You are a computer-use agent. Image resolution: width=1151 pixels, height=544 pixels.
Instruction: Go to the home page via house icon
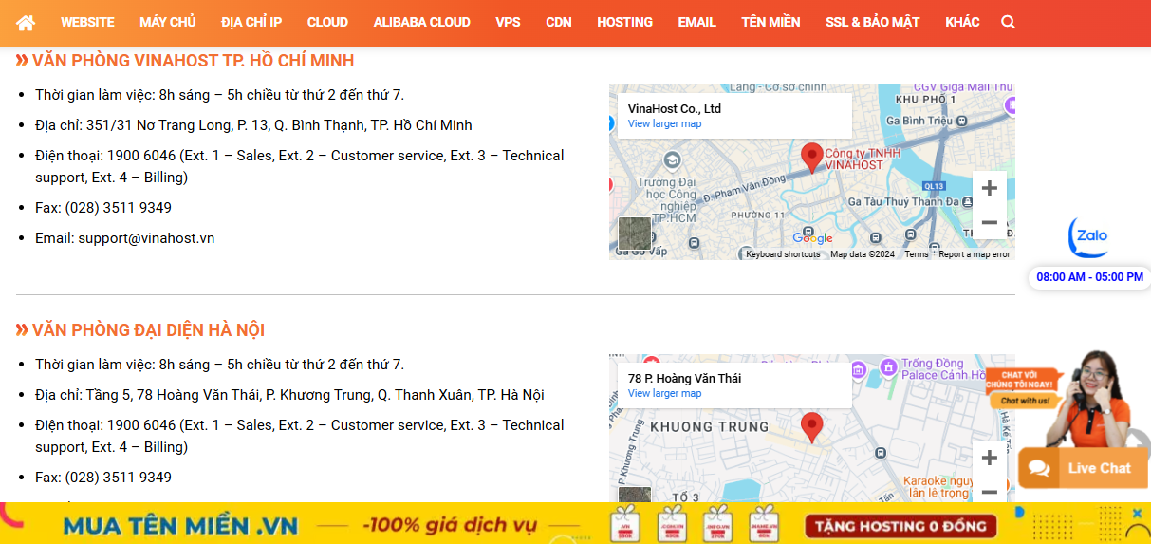(x=26, y=22)
